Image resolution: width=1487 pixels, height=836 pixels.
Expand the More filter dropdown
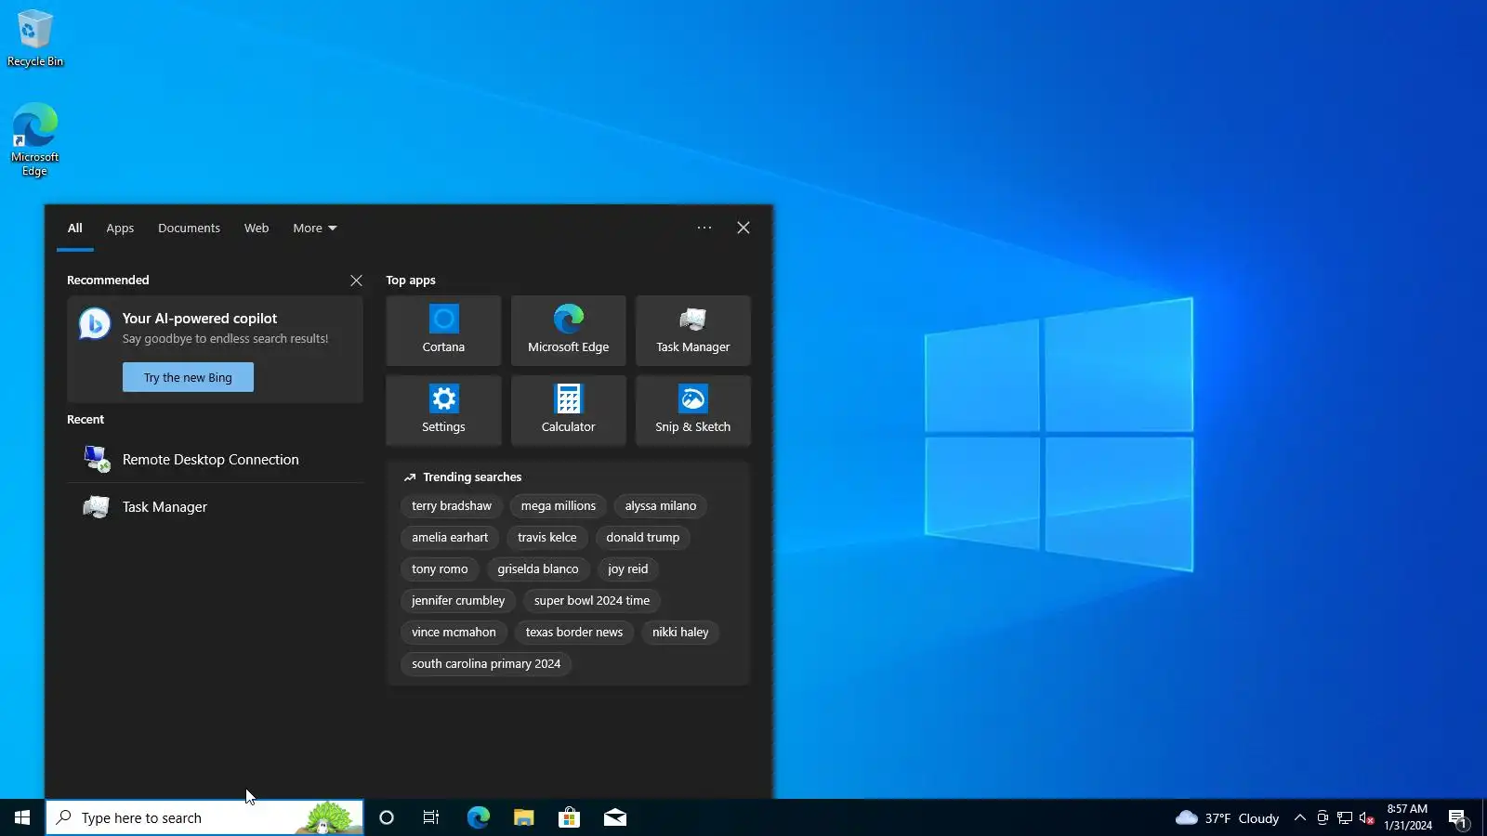[315, 229]
